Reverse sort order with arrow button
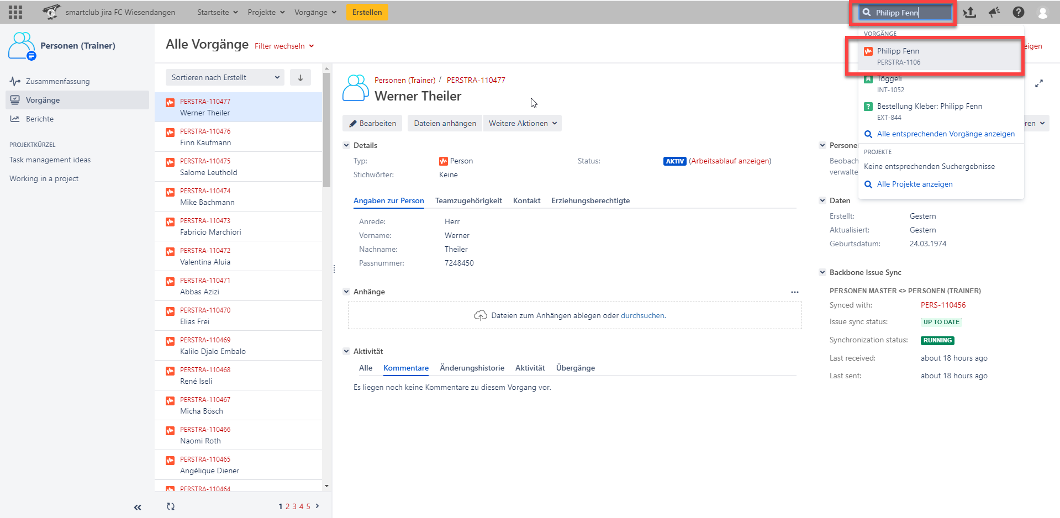Screen dimensions: 1060x518 coord(300,78)
